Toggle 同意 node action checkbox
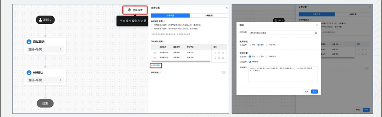 click(x=250, y=56)
